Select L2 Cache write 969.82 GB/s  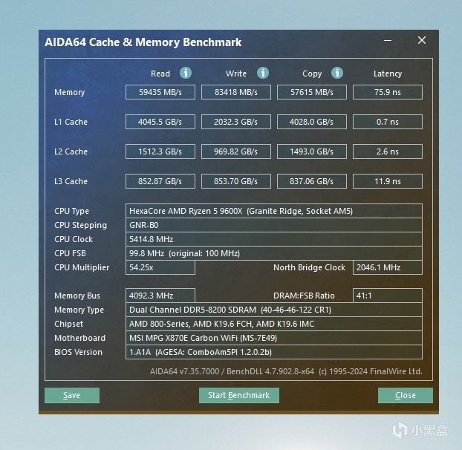(236, 151)
